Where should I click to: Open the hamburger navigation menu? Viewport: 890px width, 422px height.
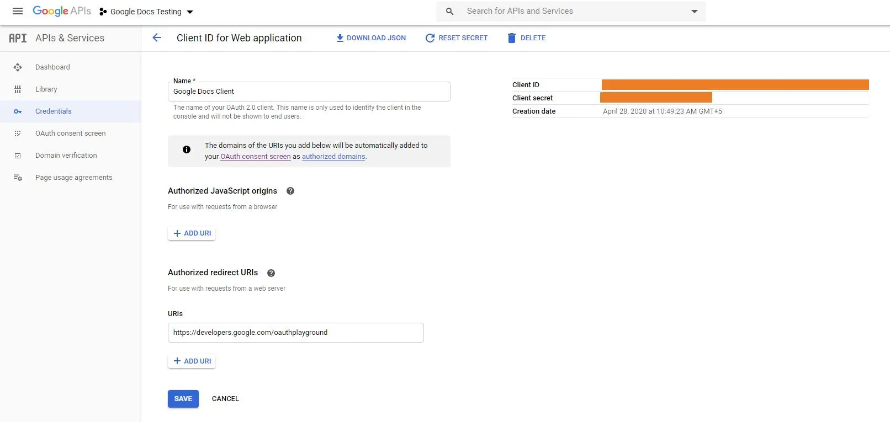pyautogui.click(x=18, y=11)
